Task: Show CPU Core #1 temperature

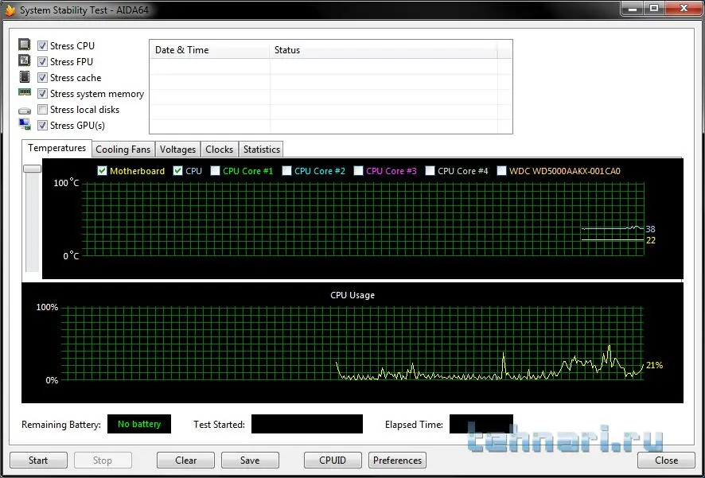Action: tap(216, 171)
